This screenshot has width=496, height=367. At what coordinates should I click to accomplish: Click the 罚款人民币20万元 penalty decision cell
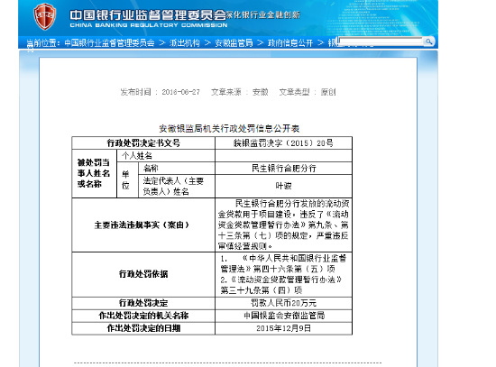pyautogui.click(x=283, y=303)
